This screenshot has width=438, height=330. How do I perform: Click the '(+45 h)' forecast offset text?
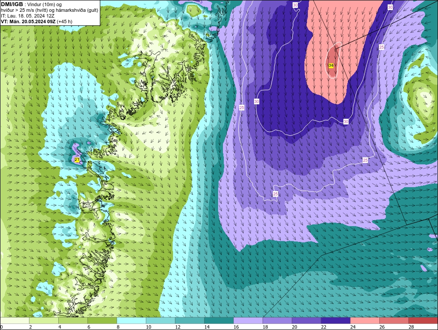click(64, 21)
